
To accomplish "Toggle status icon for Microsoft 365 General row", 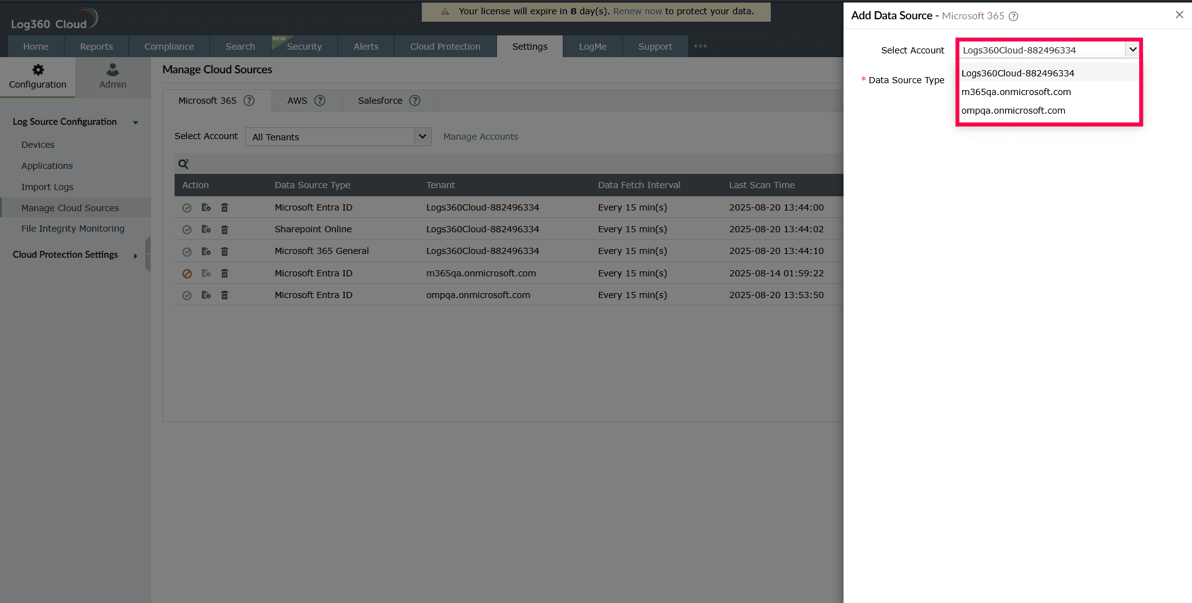I will (187, 252).
